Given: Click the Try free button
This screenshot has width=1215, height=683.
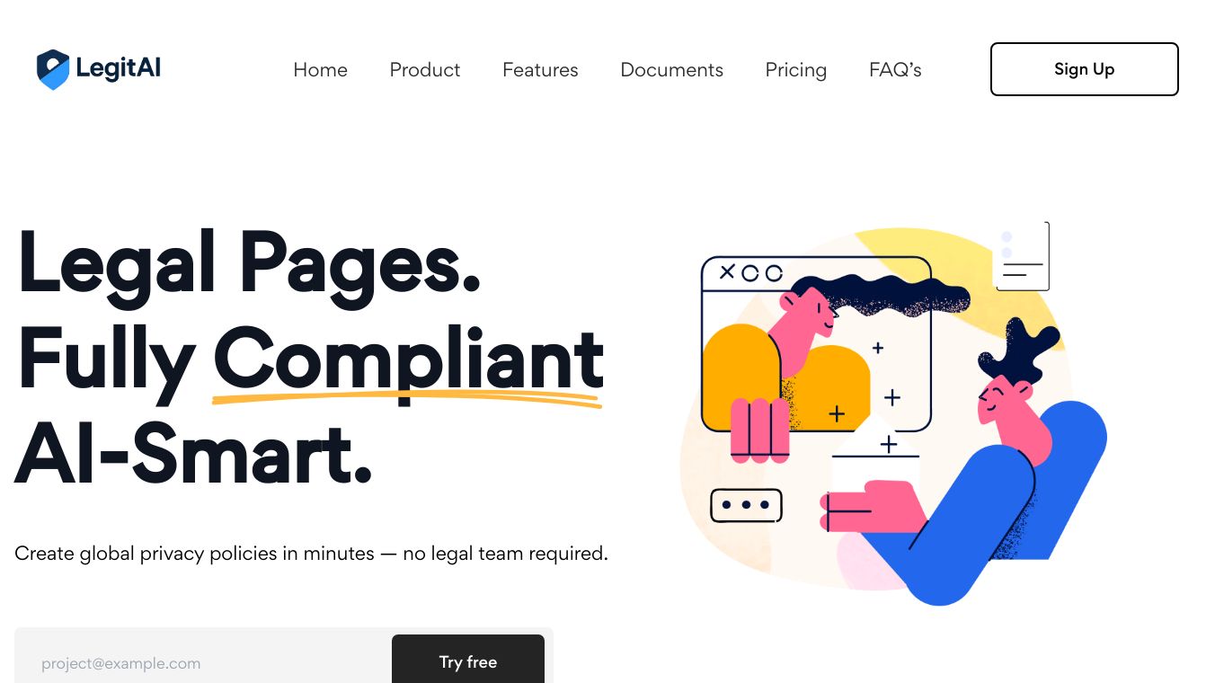Looking at the screenshot, I should pyautogui.click(x=468, y=661).
